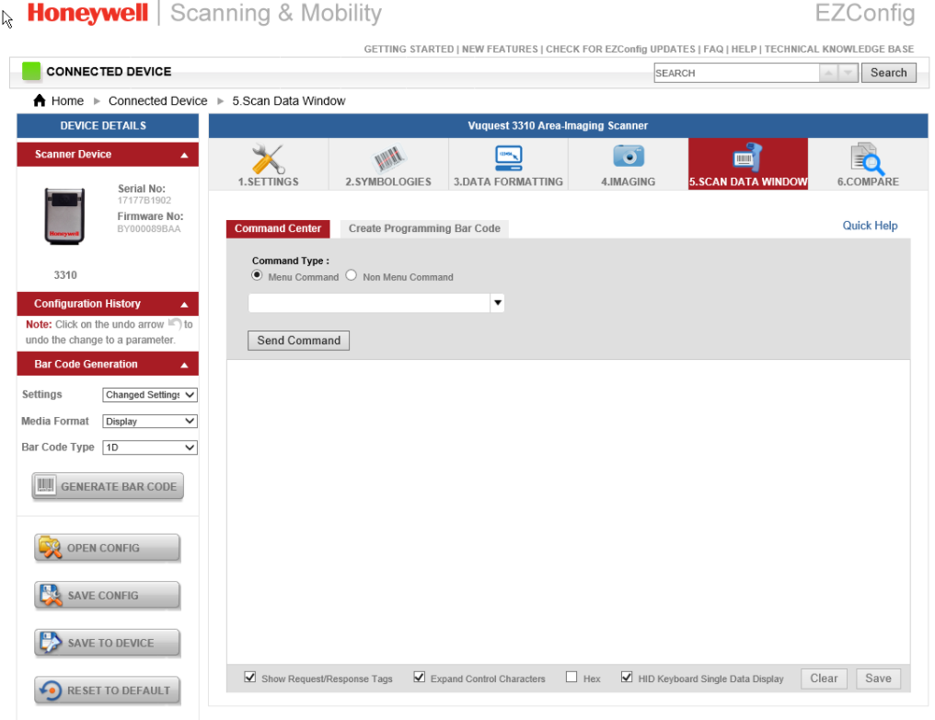Open the Settings Changed Settings dropdown
935x720 pixels.
[x=150, y=394]
